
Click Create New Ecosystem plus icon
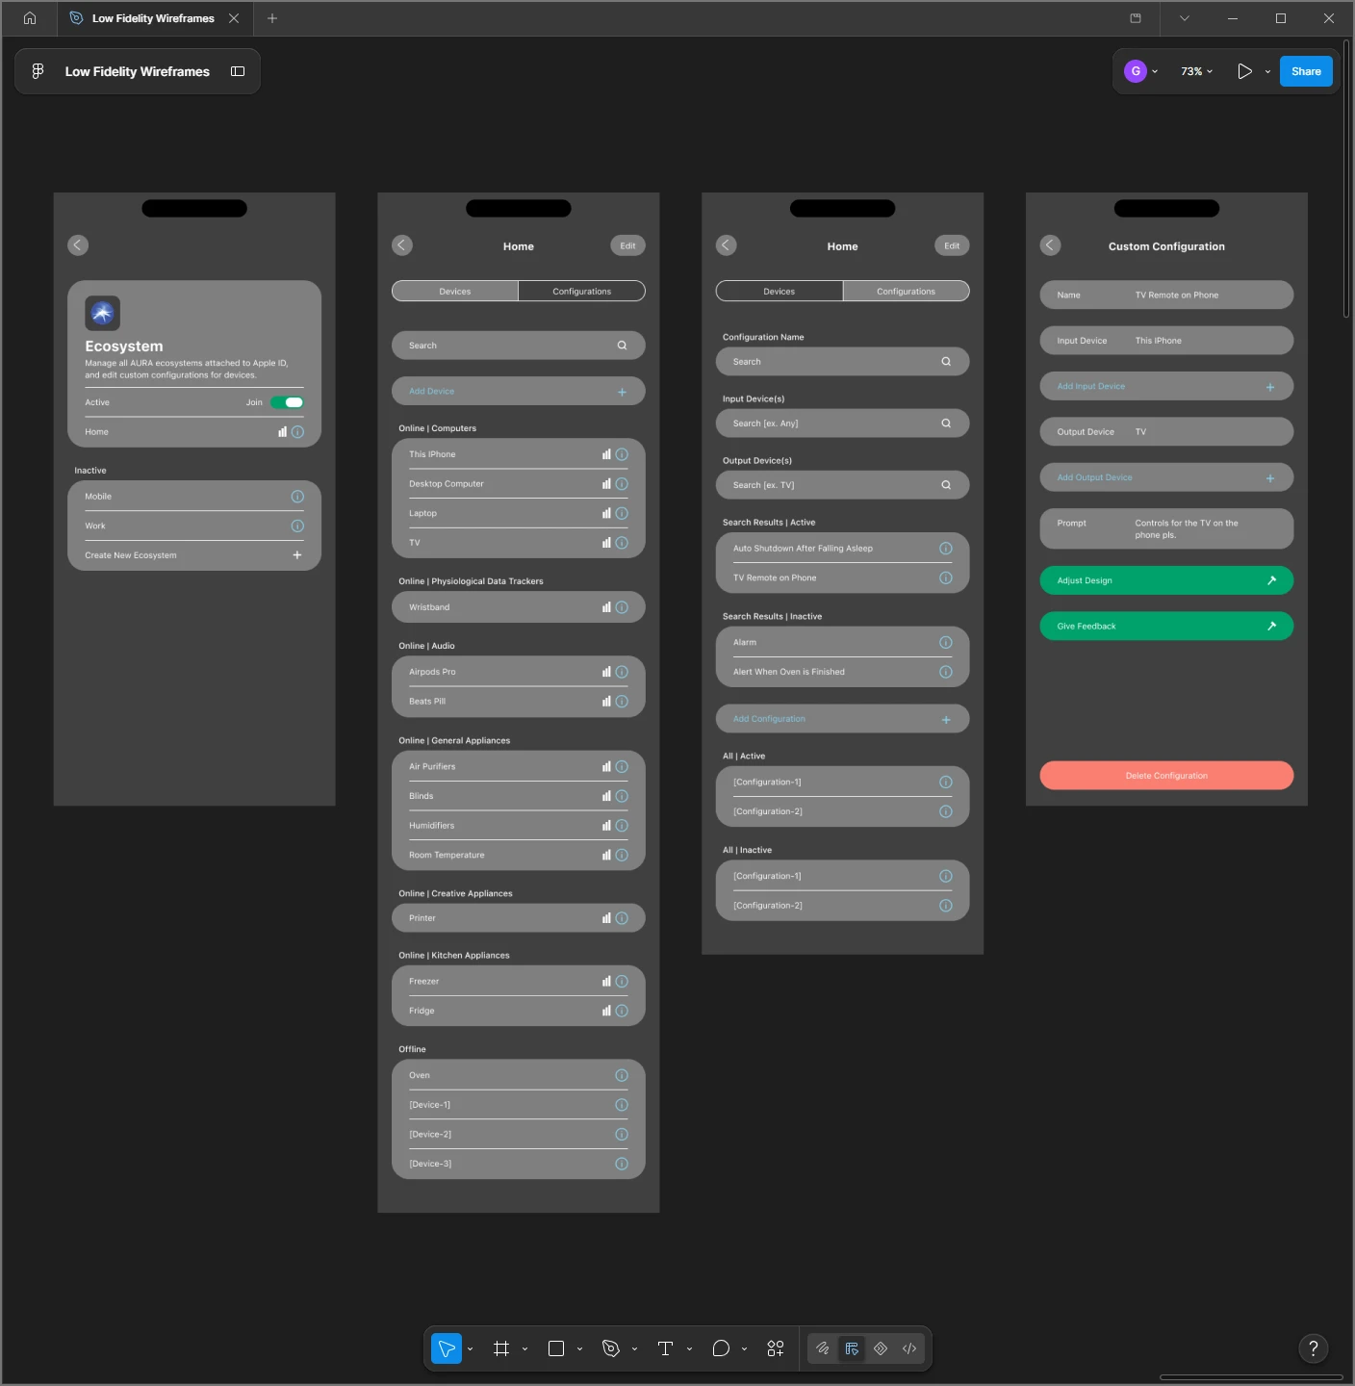297,555
